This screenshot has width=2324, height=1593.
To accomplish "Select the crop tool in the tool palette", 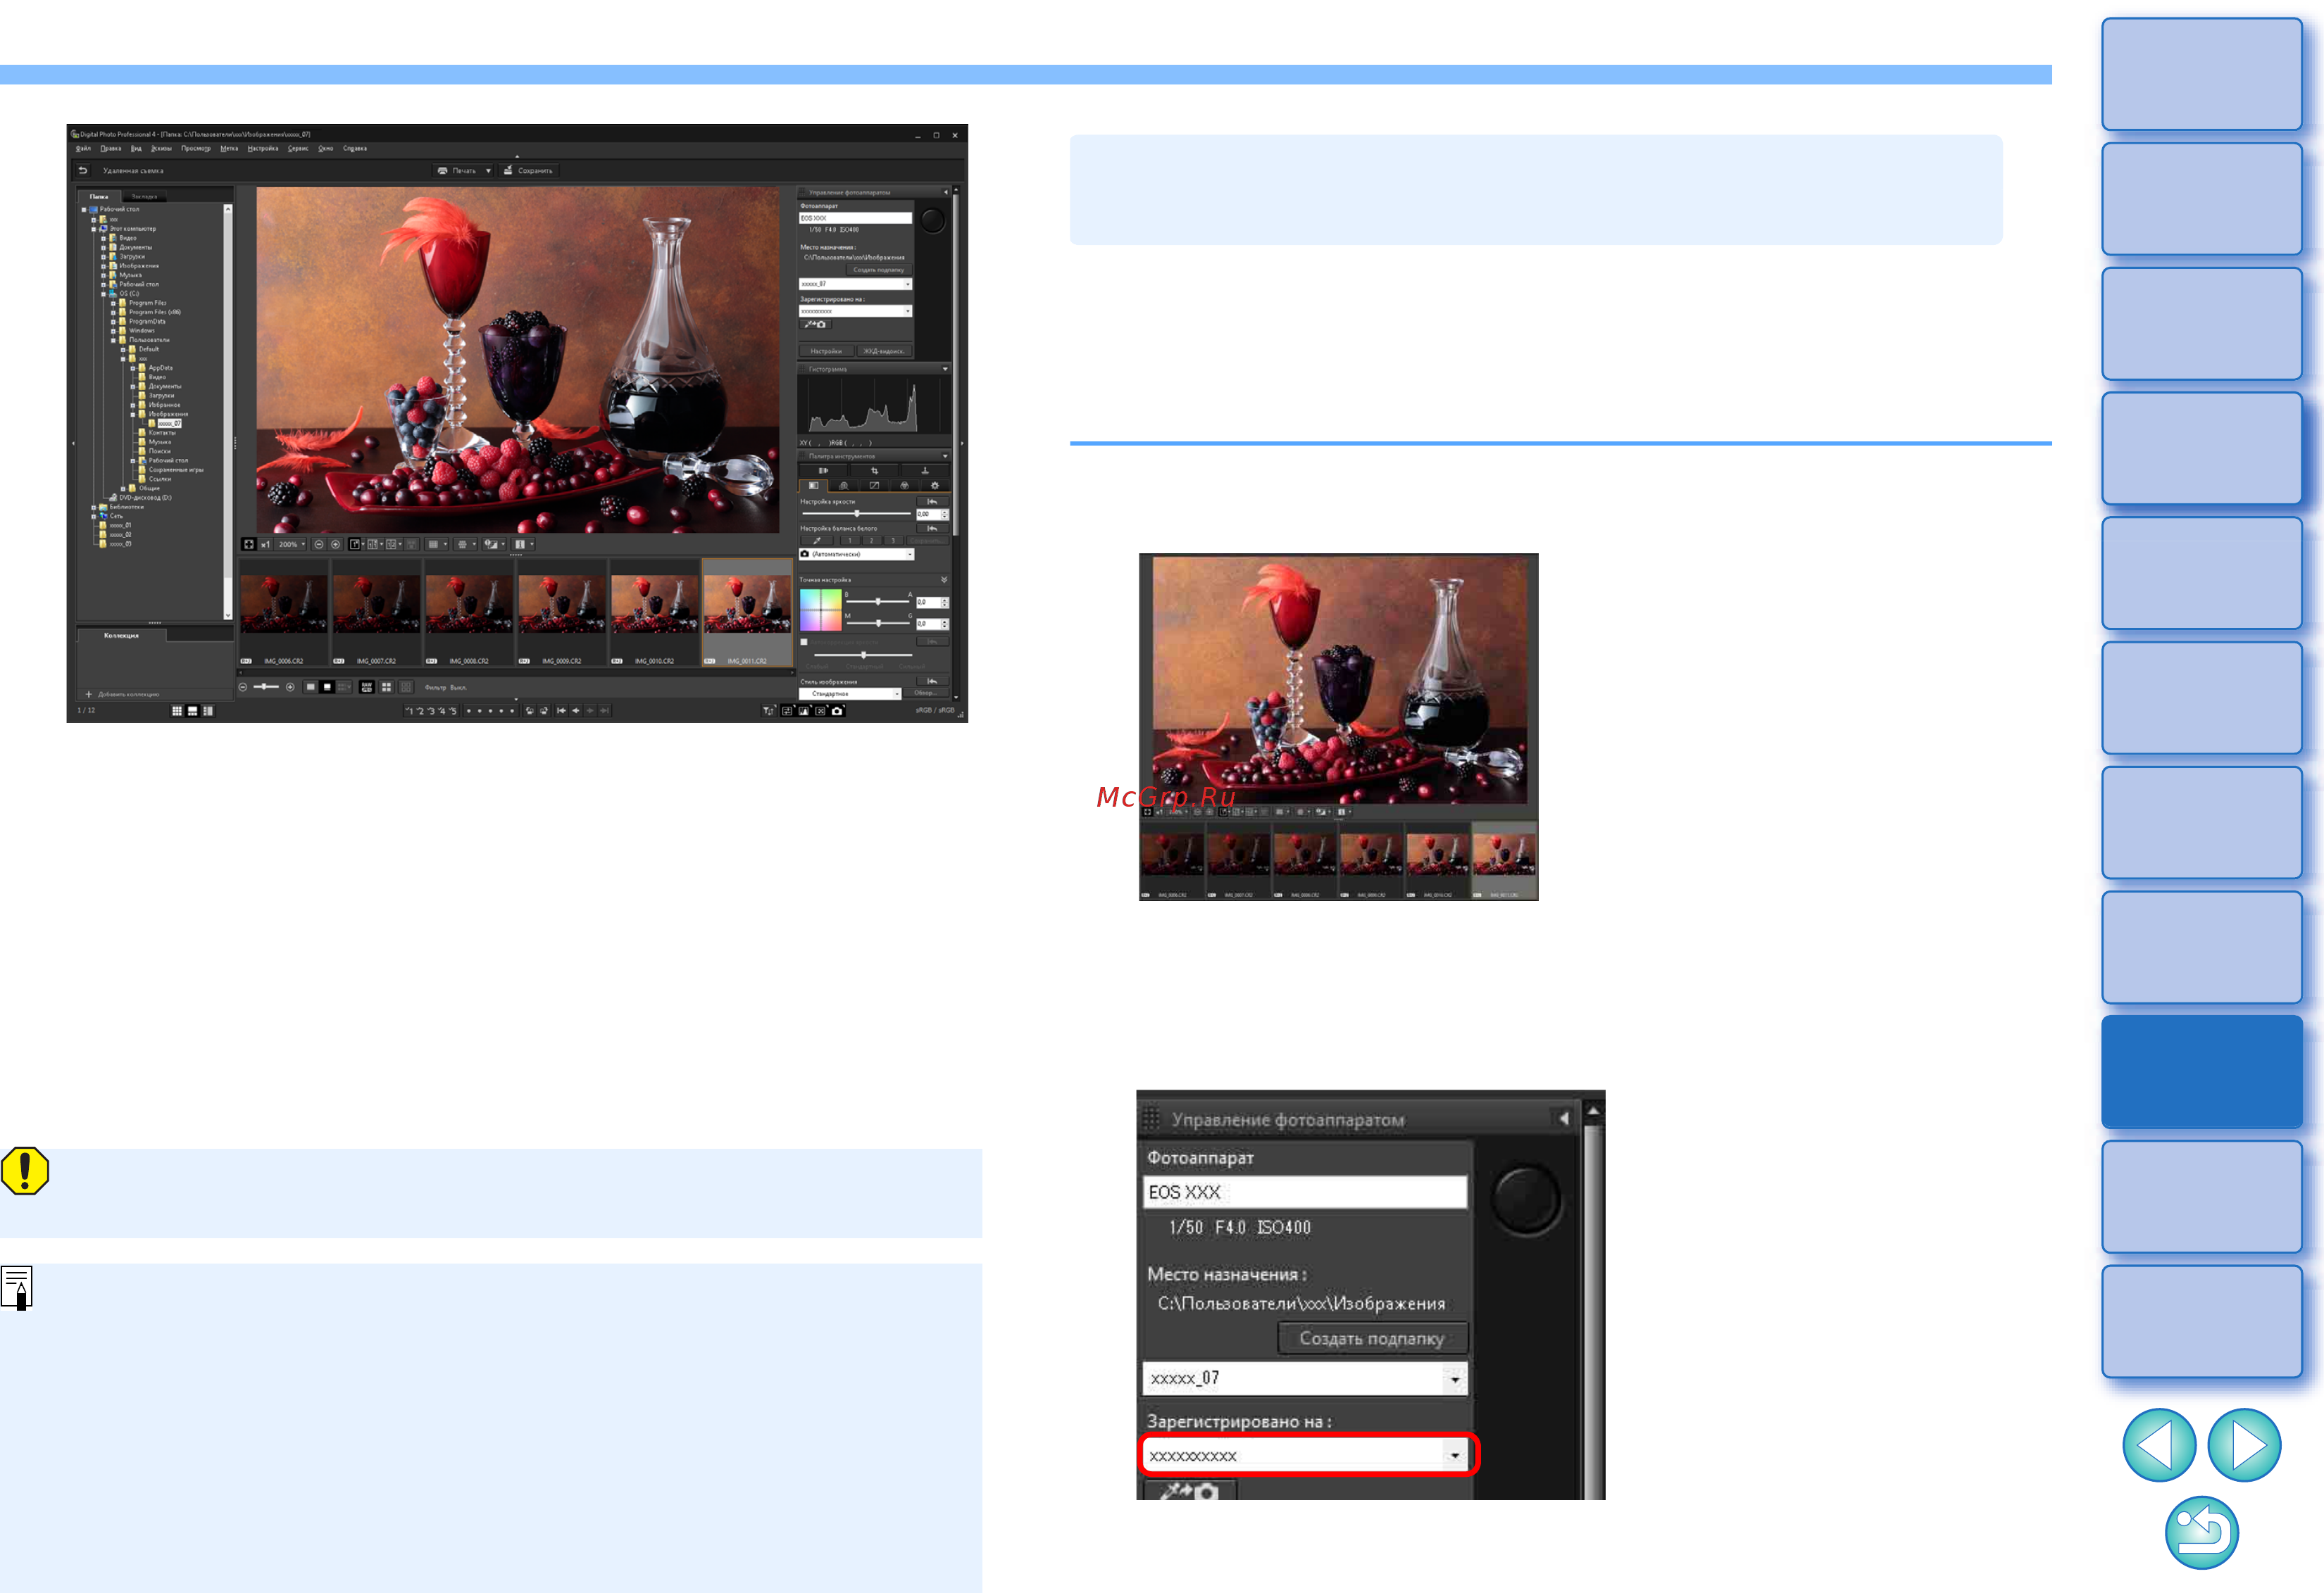I will [875, 471].
